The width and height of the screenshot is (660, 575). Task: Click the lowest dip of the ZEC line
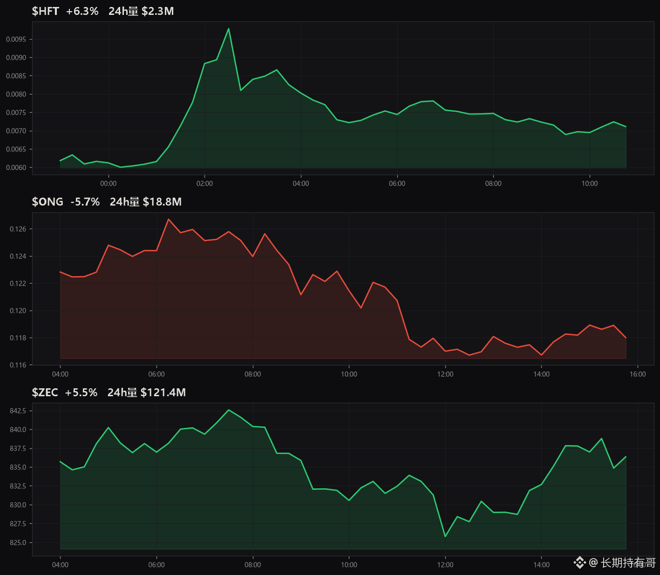click(x=445, y=536)
